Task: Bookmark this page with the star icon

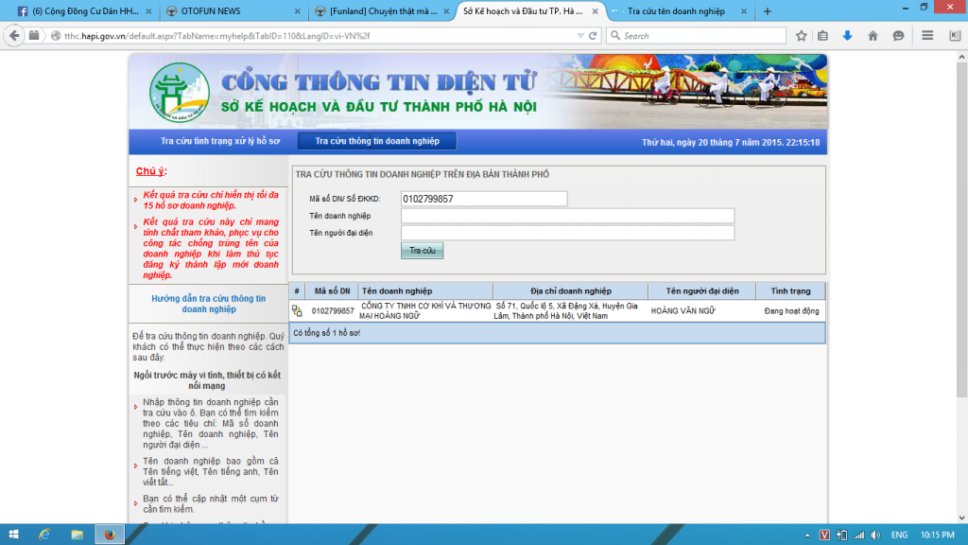Action: pos(802,36)
